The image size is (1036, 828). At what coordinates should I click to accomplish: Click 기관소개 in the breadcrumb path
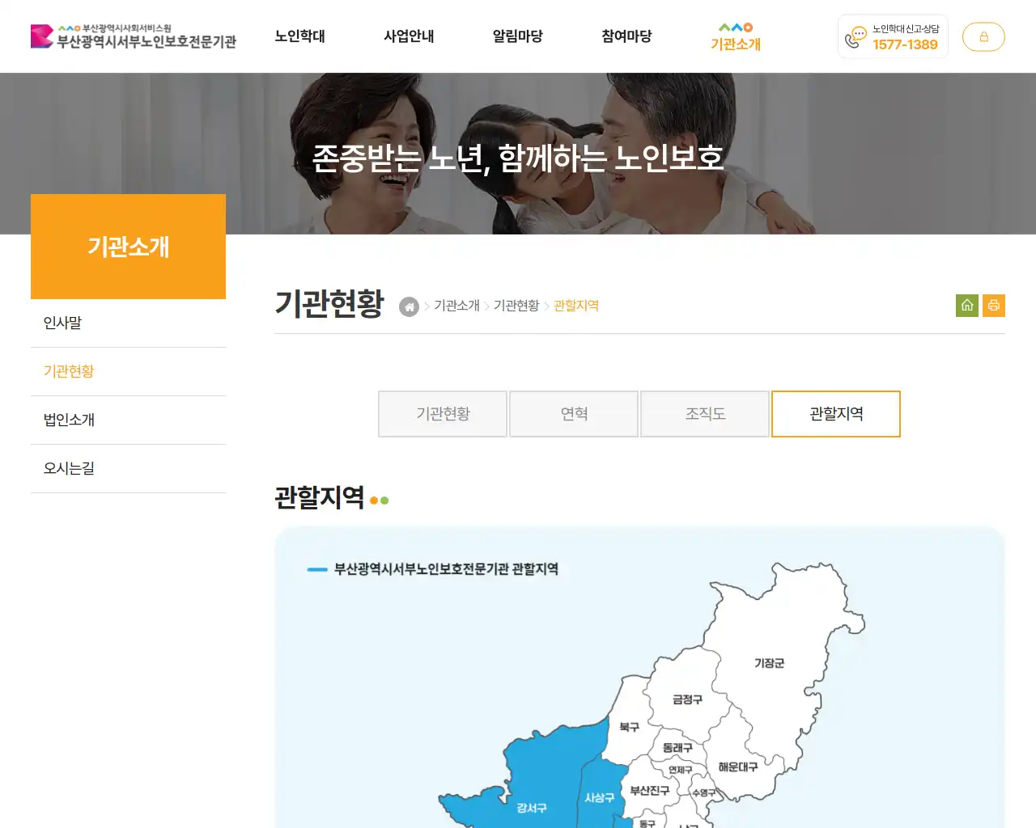(455, 306)
